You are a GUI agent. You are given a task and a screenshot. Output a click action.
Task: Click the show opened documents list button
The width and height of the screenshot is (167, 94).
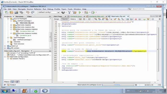coord(157,16)
